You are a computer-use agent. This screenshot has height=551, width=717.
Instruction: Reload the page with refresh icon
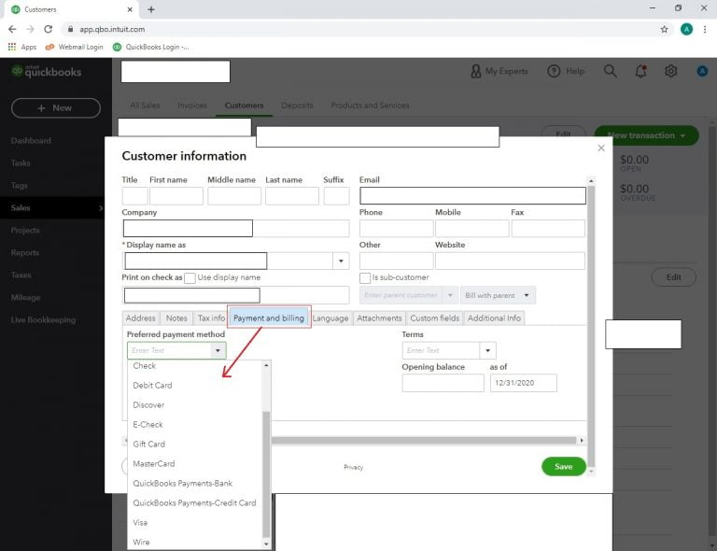pyautogui.click(x=48, y=29)
